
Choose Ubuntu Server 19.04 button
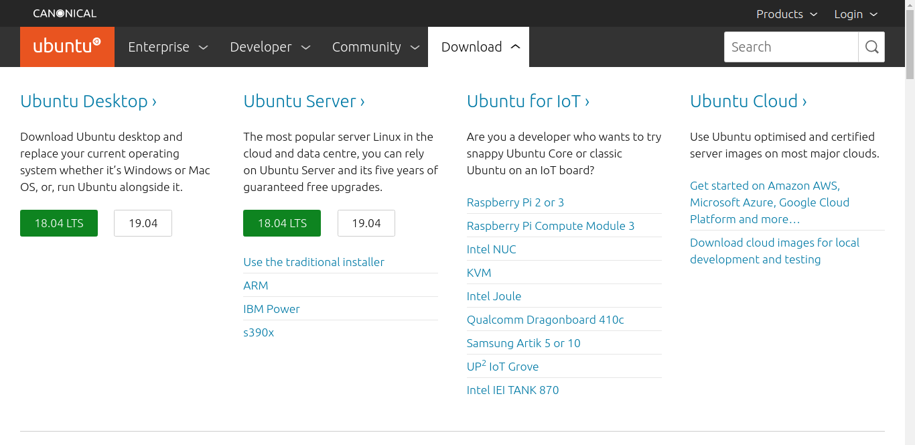click(366, 223)
